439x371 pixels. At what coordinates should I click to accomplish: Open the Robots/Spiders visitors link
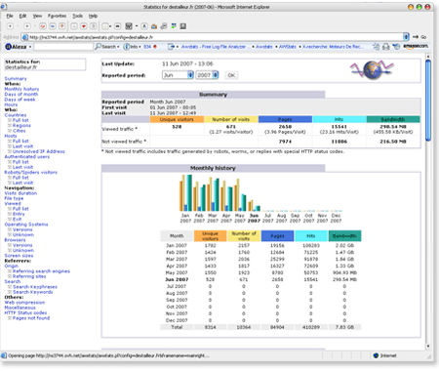coord(31,172)
